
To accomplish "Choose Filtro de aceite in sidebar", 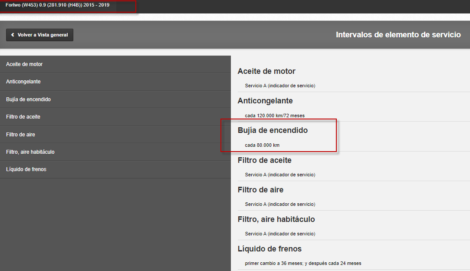I will click(x=115, y=117).
